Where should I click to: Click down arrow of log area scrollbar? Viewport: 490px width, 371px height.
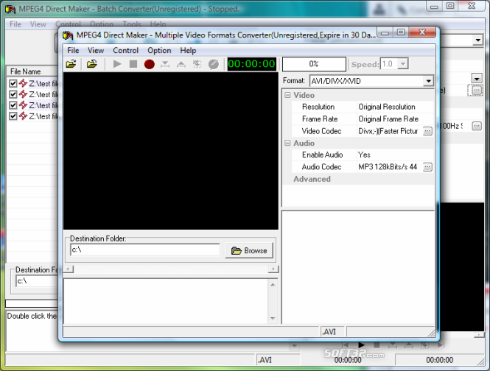coord(273,318)
